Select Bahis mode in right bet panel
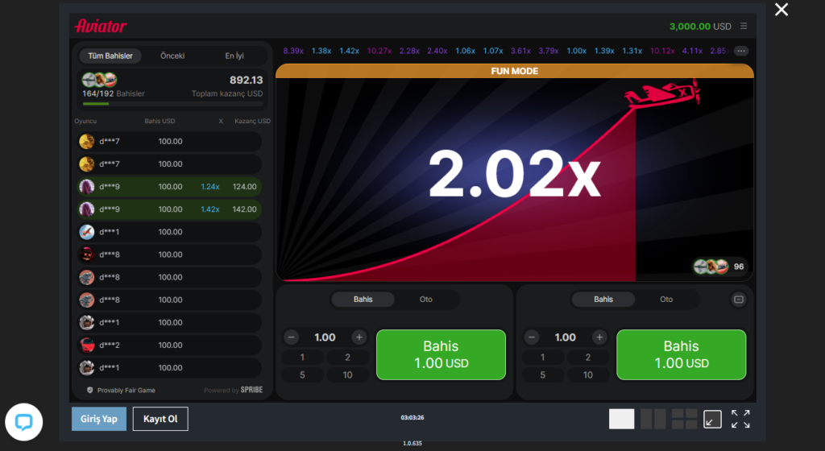The image size is (825, 451). pyautogui.click(x=603, y=300)
